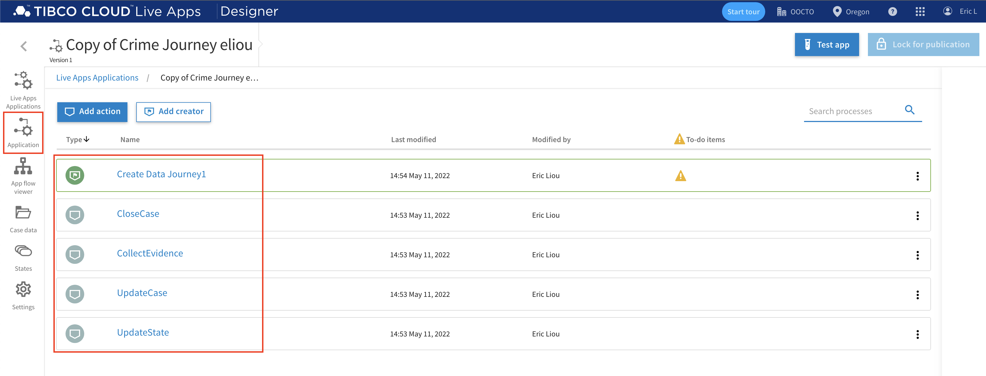Screen dimensions: 986x376
Task: Open more options for CloseCase
Action: 917,216
